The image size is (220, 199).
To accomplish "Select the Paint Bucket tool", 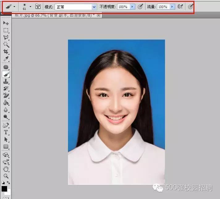I will pos(6,103).
